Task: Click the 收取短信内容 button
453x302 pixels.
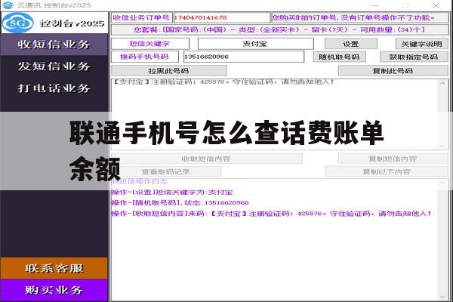Action: (206, 159)
